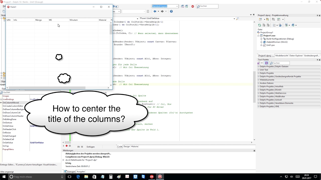Open the Standard-Layout dropdown
Screen dimensions: 321x180
[177, 6]
